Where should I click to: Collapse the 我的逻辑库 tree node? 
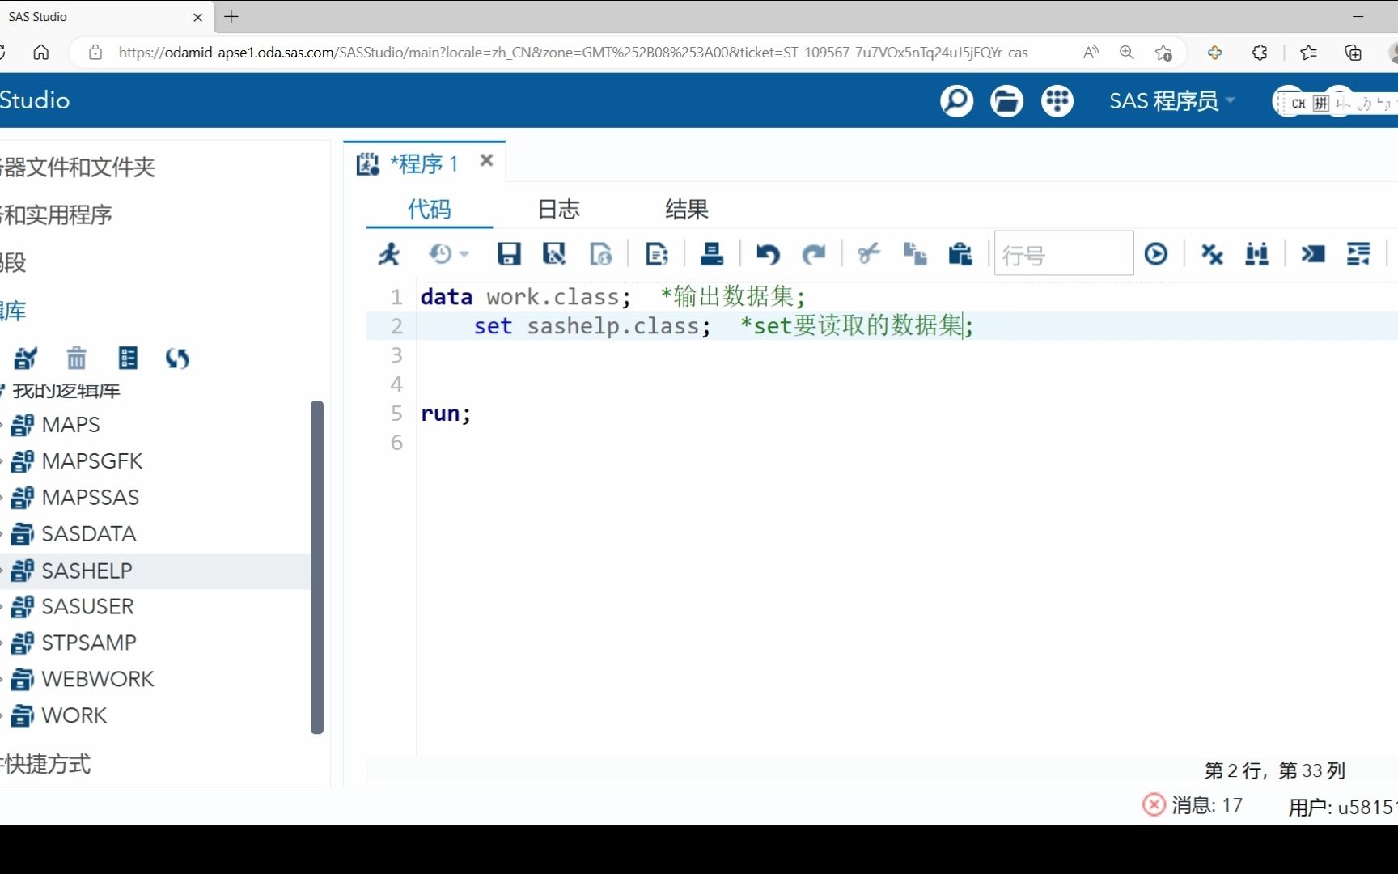(2, 391)
